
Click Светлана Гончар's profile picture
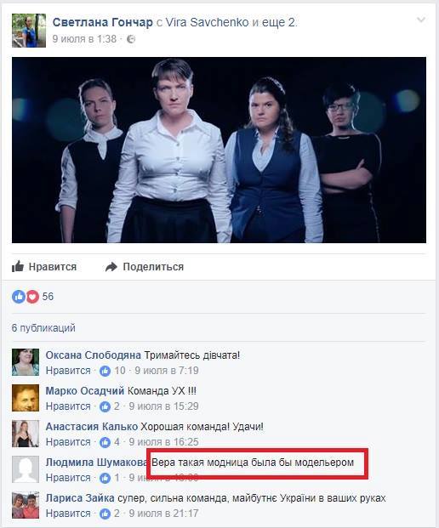click(x=29, y=31)
